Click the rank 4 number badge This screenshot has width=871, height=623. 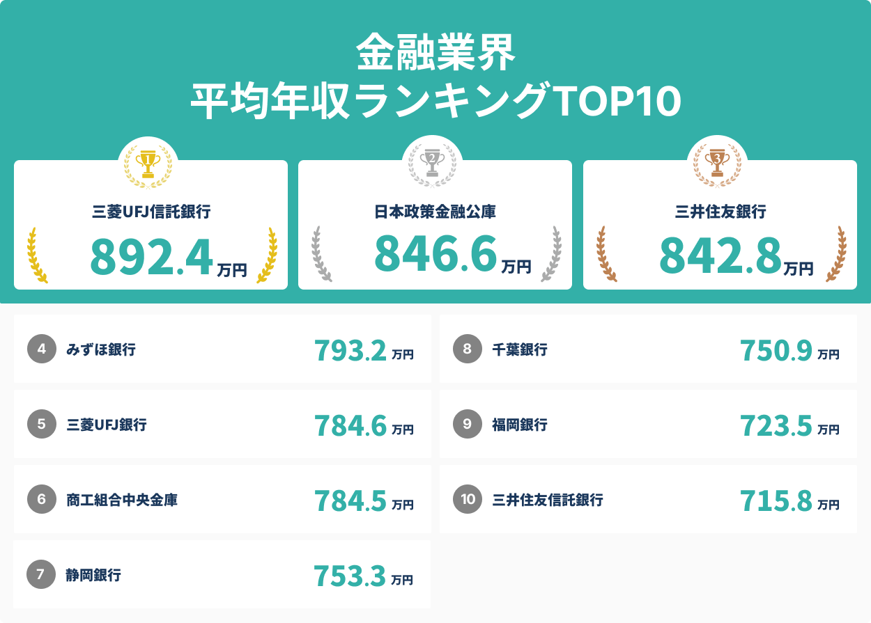coord(41,349)
